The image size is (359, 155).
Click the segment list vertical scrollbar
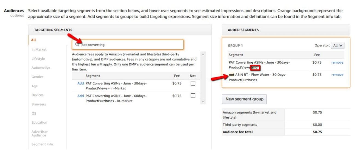[203, 78]
